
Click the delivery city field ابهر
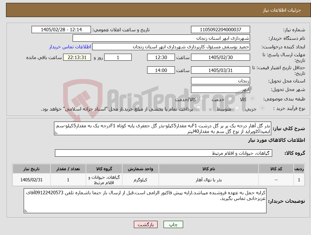pos(220,89)
